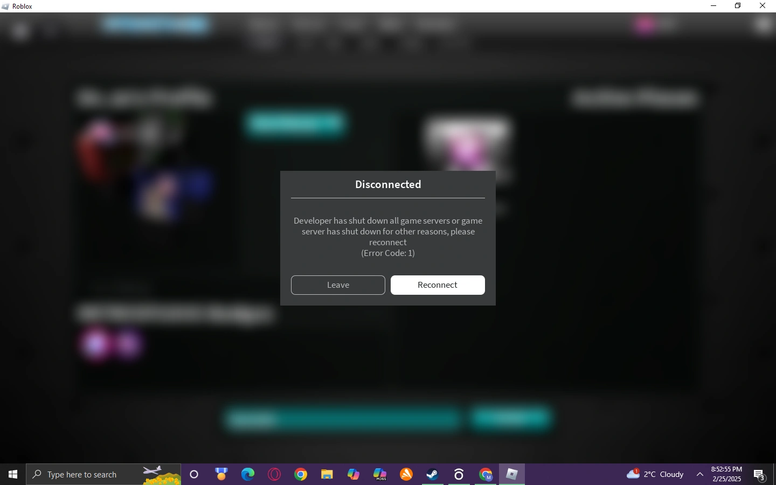Launch Opera browser from taskbar
This screenshot has height=485, width=776.
pos(274,474)
